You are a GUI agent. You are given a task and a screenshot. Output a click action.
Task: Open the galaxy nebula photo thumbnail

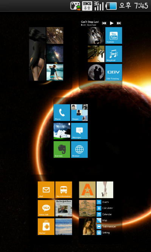point(55,54)
